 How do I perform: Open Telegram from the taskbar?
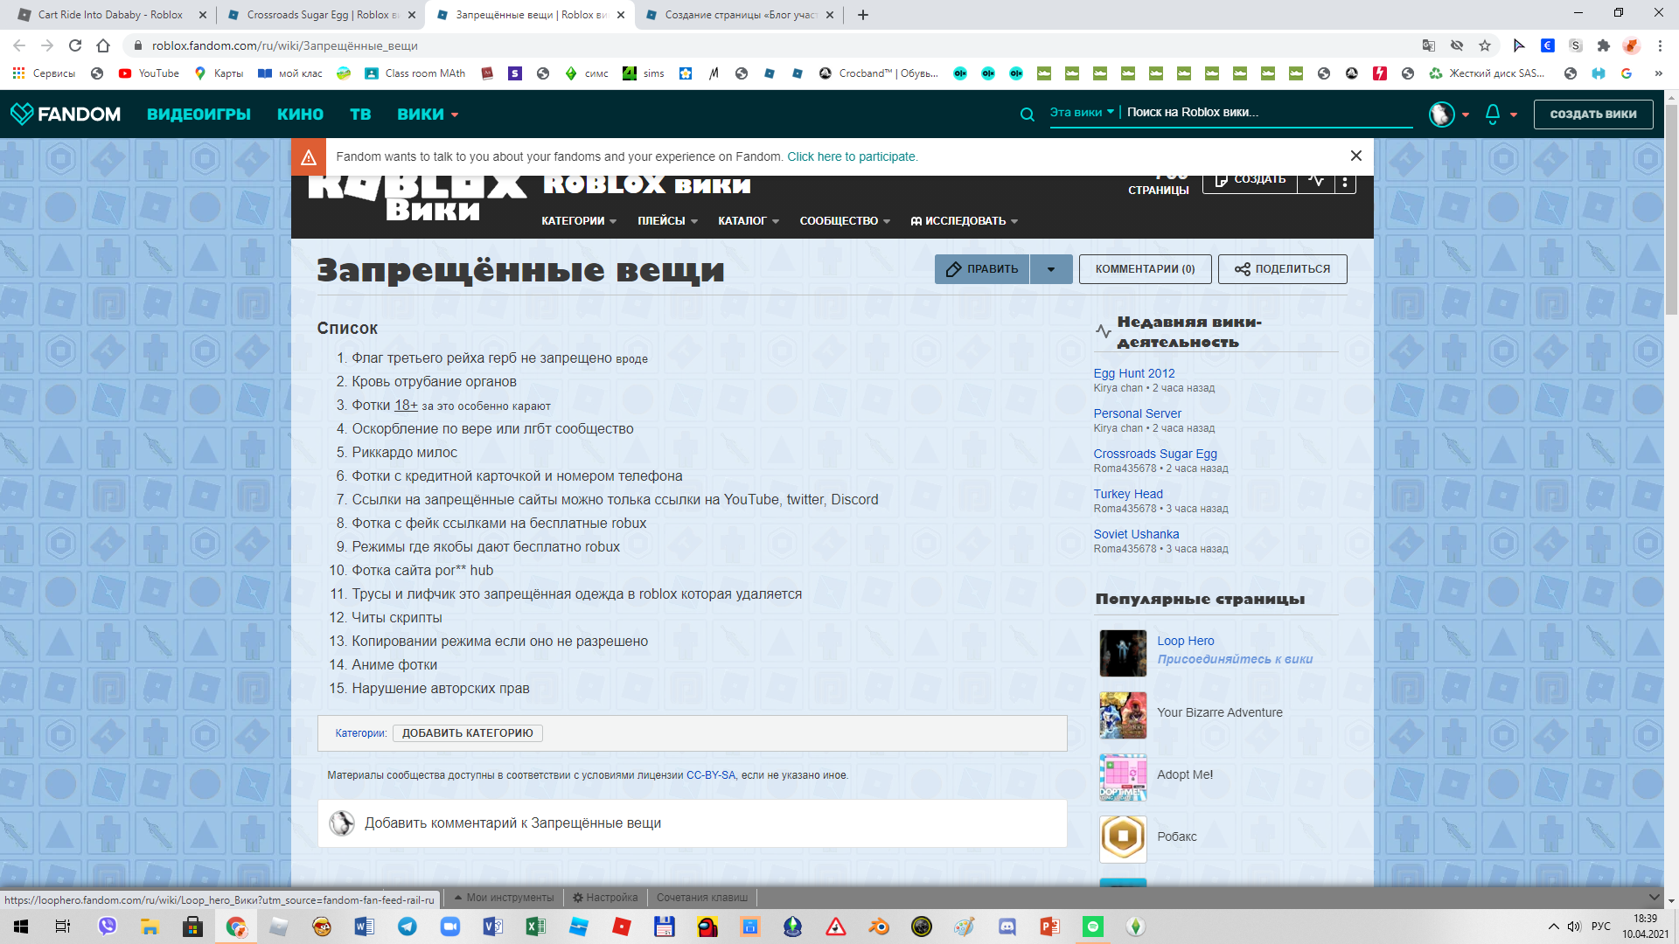pyautogui.click(x=408, y=927)
